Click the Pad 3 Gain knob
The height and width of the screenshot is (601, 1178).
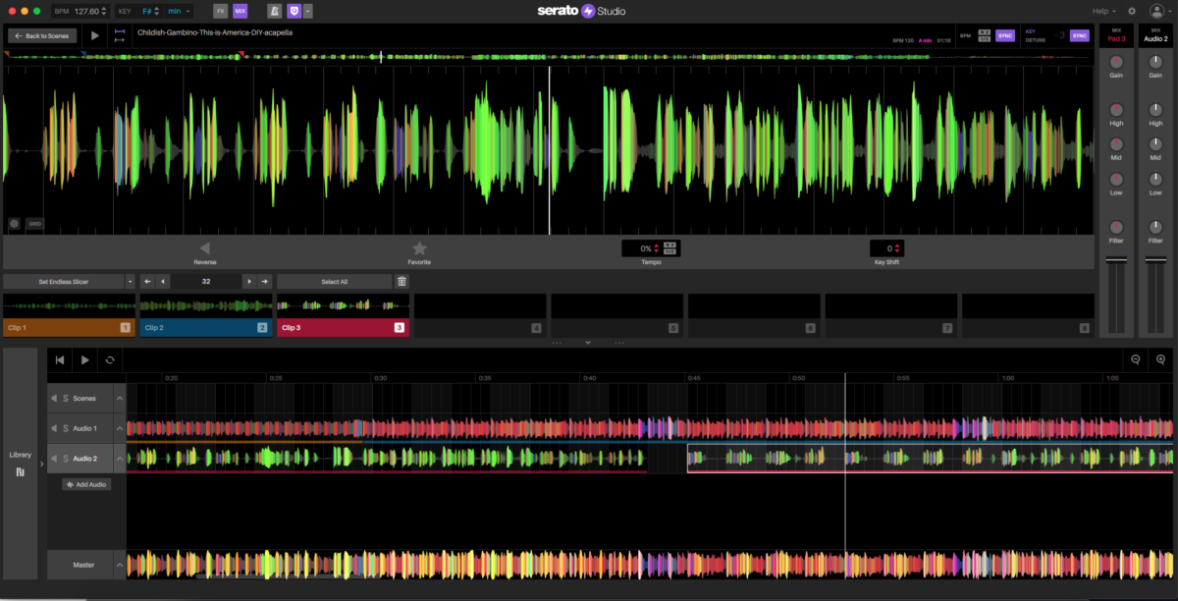pos(1116,62)
